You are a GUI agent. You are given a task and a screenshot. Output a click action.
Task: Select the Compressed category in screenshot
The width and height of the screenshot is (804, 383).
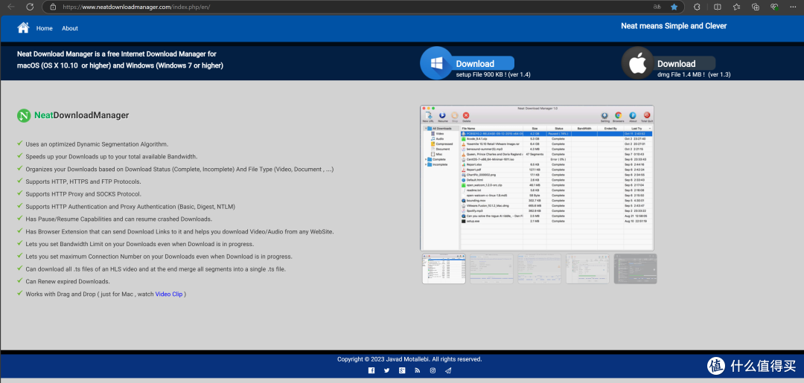[441, 144]
